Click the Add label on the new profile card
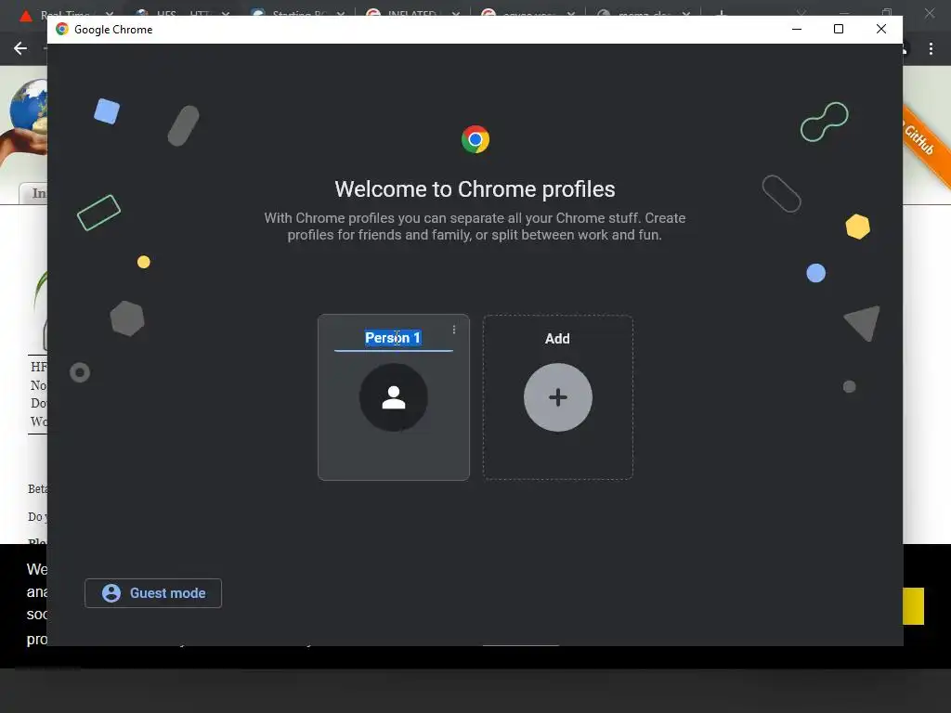The width and height of the screenshot is (951, 713). coord(557,339)
